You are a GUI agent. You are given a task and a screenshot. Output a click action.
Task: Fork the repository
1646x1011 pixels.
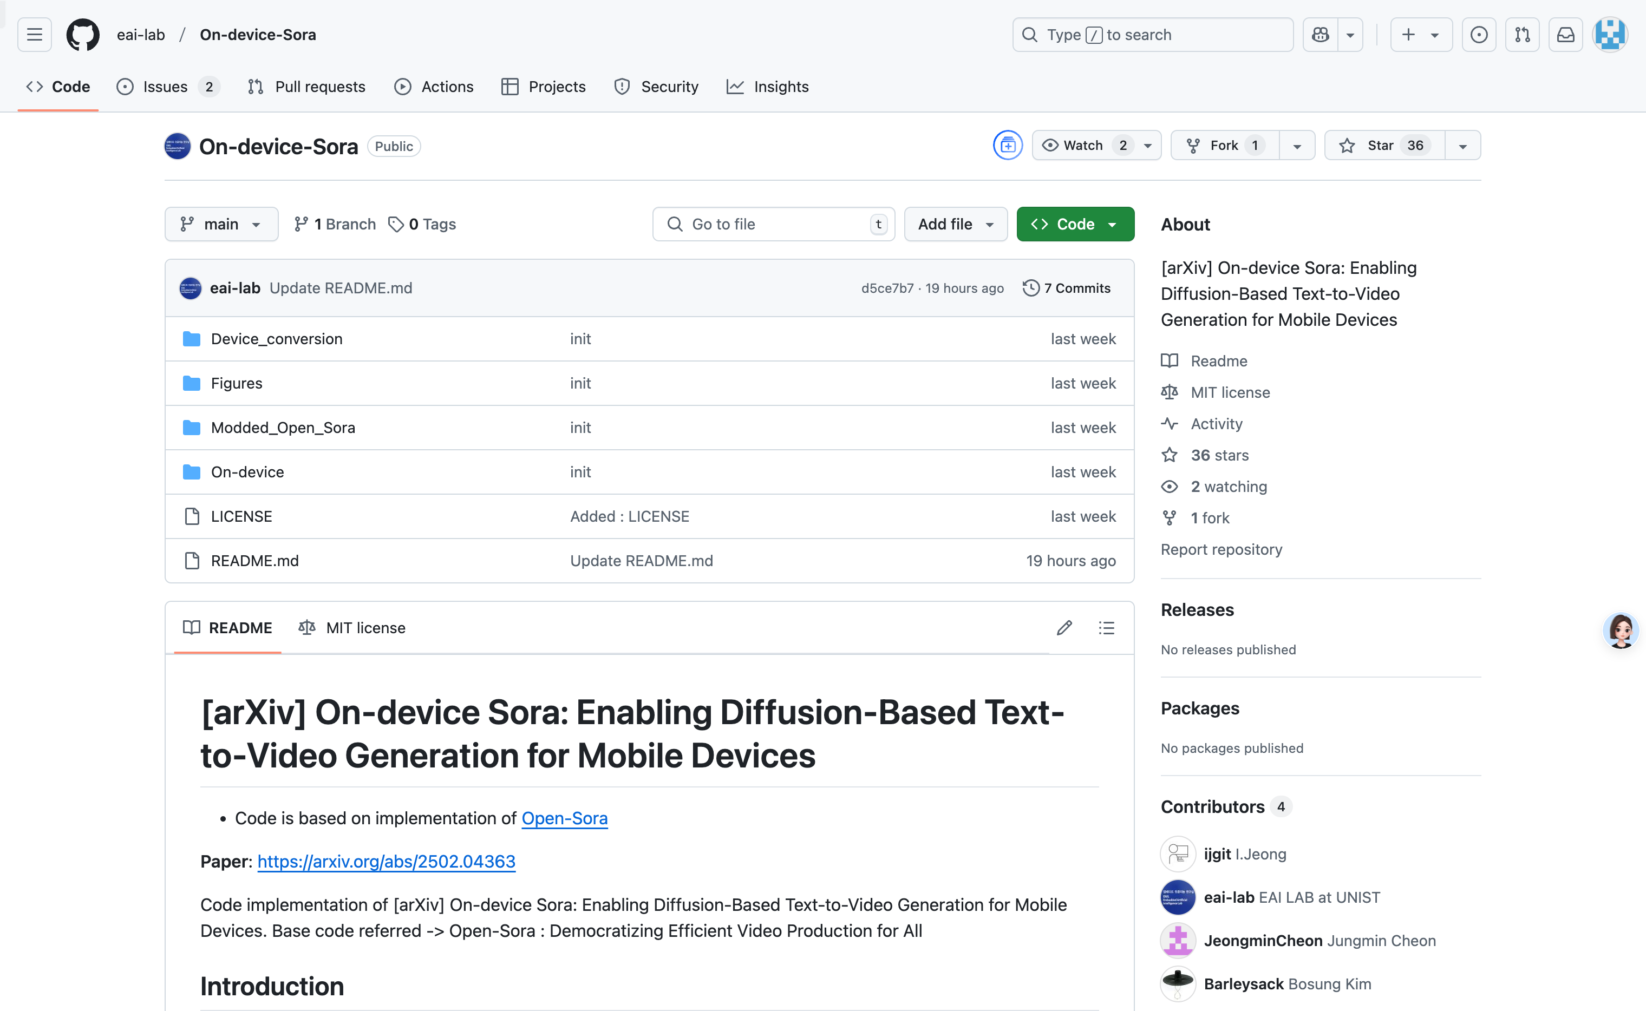point(1225,145)
